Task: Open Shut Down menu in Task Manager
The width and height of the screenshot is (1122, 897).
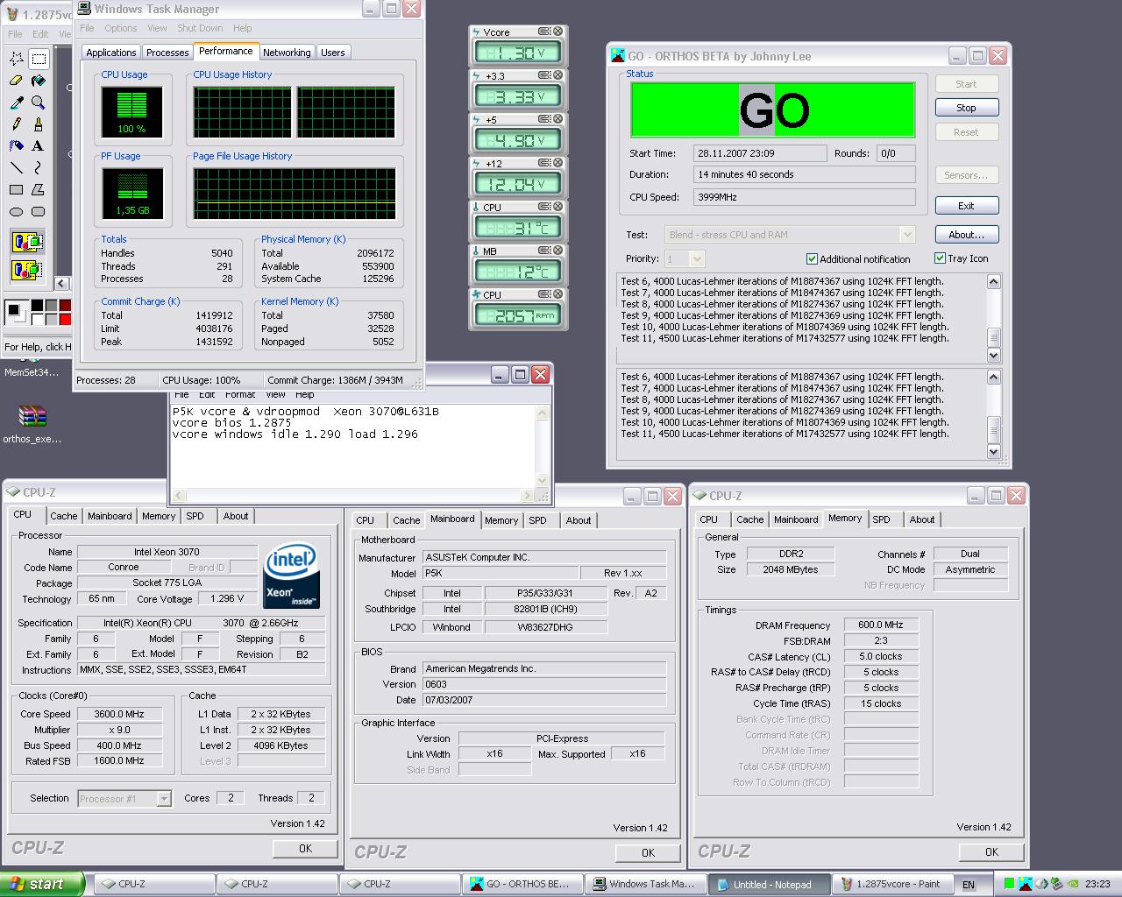Action: [x=200, y=28]
